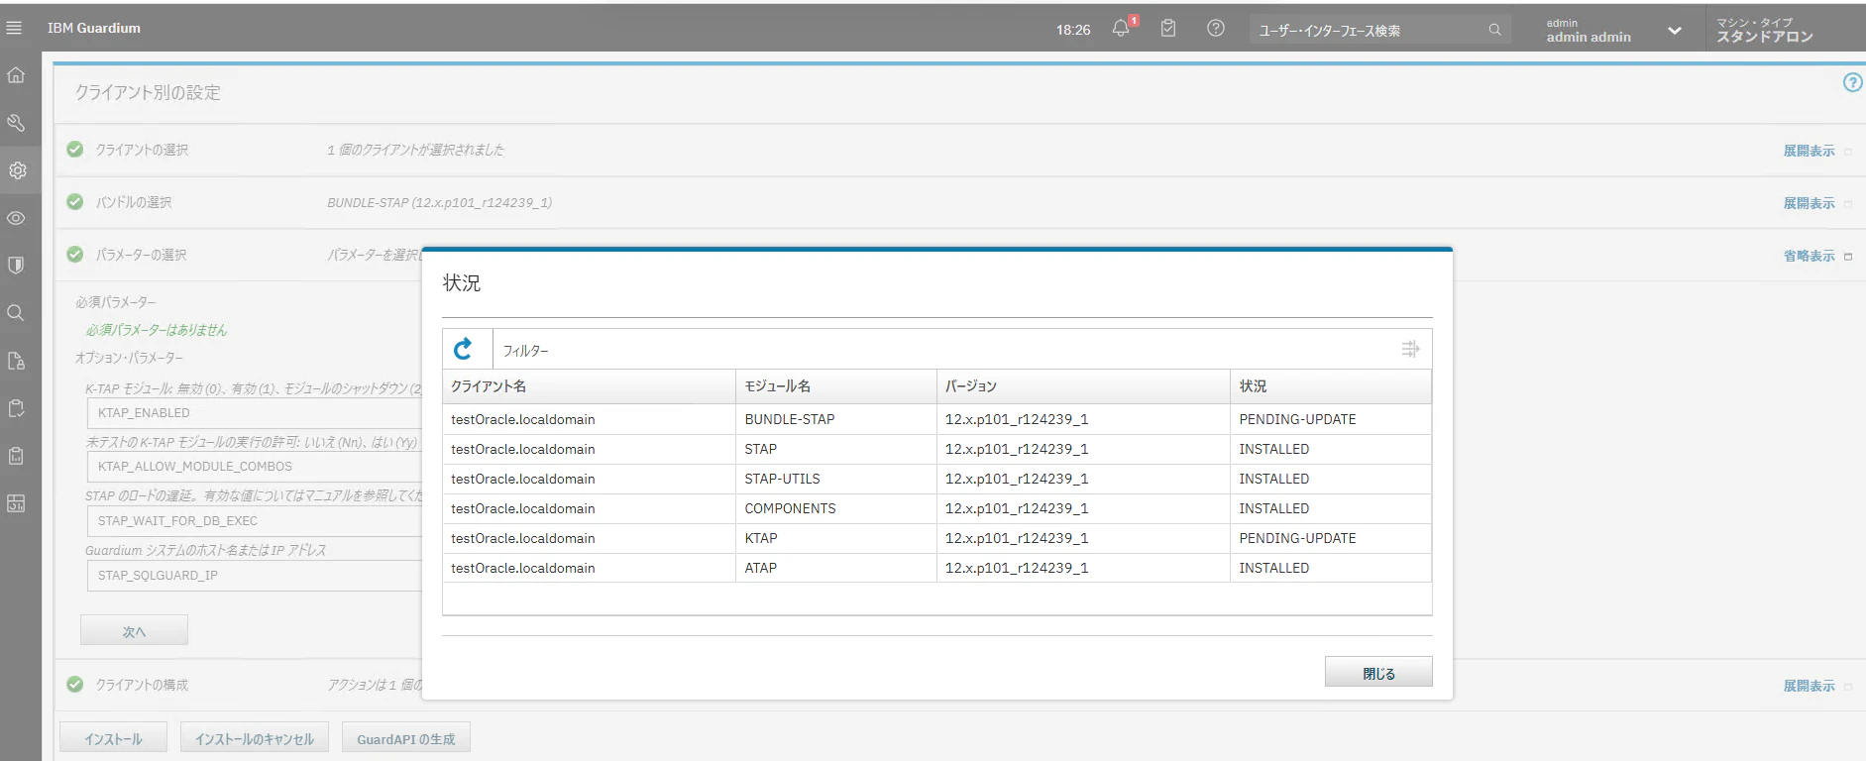Open the help icon in the header

click(x=1216, y=28)
